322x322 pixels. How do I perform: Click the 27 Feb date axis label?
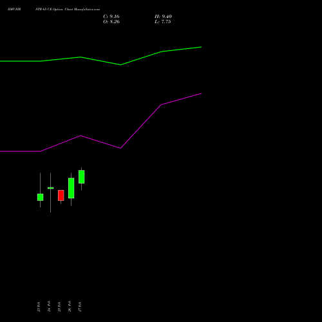[x=80, y=307]
